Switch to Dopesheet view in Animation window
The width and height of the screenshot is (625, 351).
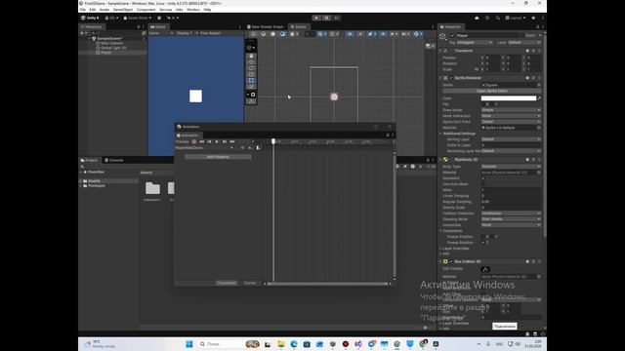(227, 283)
